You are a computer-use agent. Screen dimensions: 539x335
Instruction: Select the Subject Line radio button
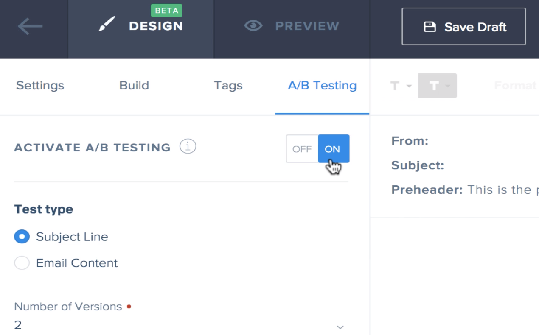point(22,237)
